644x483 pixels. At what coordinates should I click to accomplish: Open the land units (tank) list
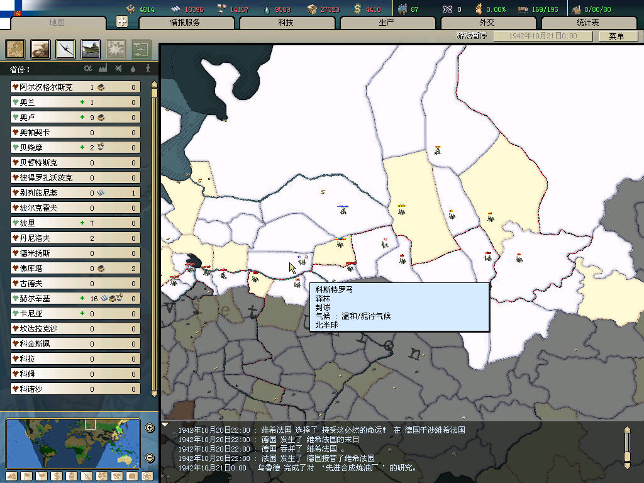click(x=40, y=49)
